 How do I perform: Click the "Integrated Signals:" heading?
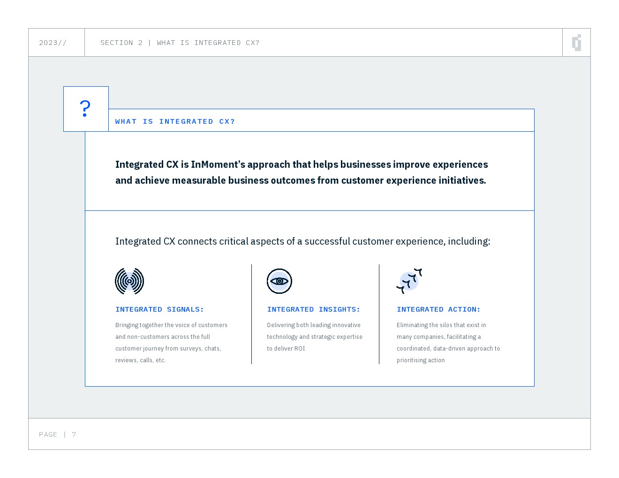pos(159,309)
